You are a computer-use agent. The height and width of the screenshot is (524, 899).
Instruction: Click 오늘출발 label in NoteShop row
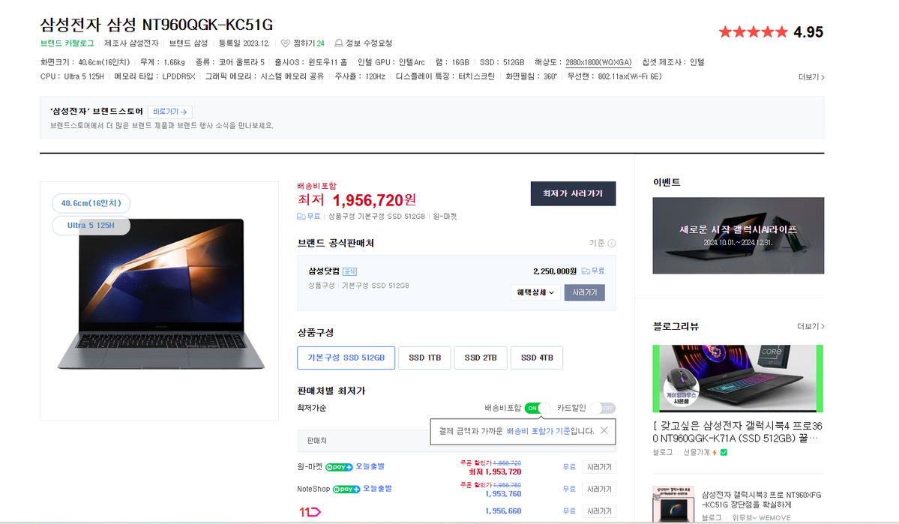(377, 489)
